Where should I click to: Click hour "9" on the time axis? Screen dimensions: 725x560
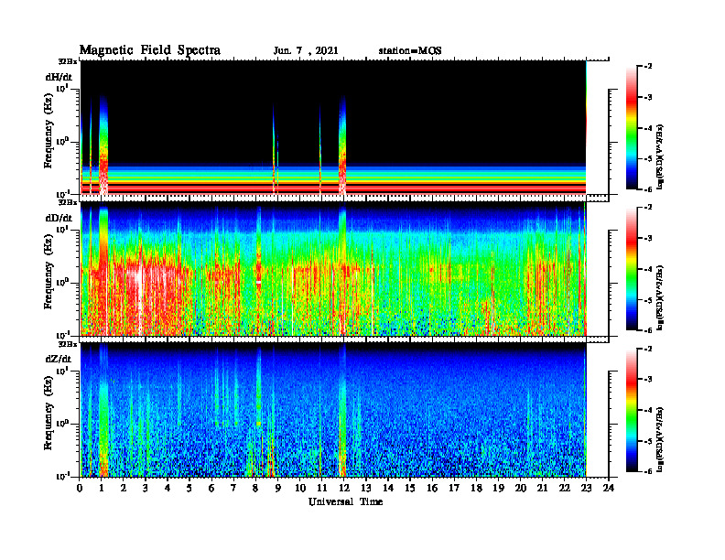coord(277,488)
